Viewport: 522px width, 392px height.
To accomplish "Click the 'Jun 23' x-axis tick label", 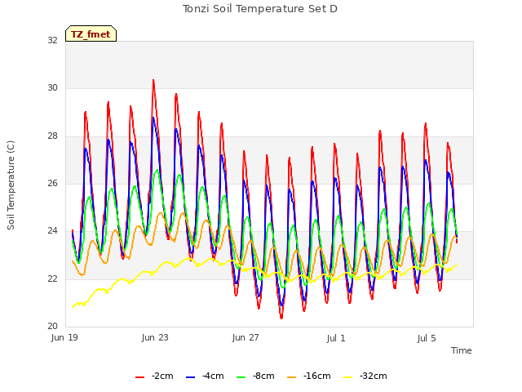I will tap(155, 337).
